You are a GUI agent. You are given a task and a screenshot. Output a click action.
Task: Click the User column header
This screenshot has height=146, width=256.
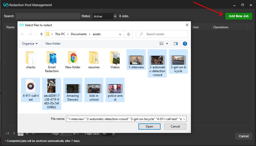[196, 27]
